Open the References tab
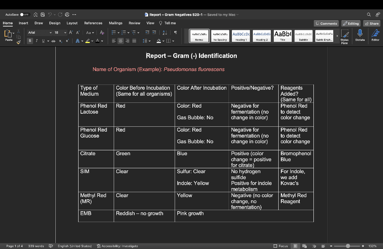 tap(93, 23)
